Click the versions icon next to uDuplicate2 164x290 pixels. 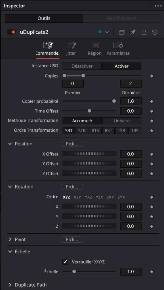coord(122,32)
